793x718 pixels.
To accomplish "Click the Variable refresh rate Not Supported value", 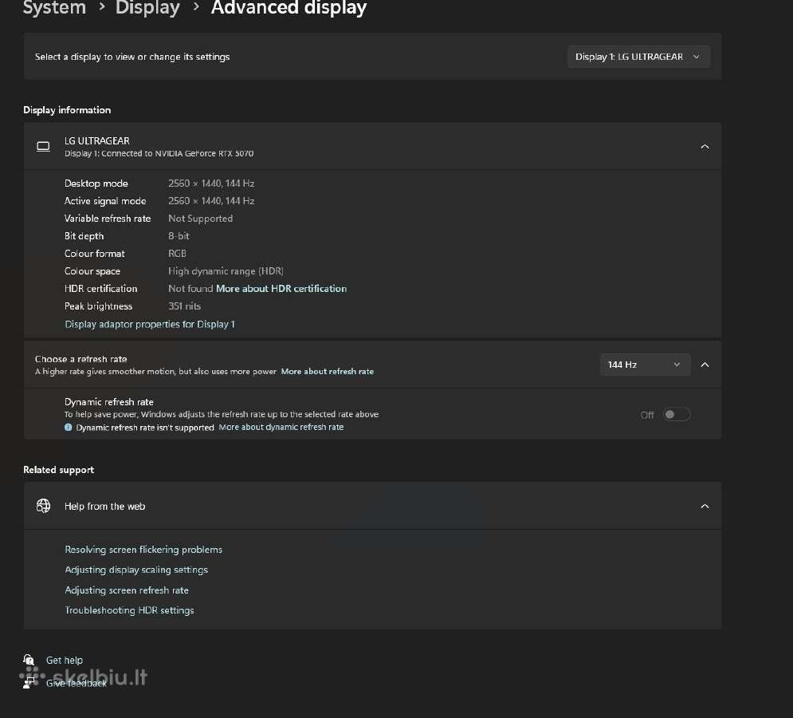I will pyautogui.click(x=201, y=219).
